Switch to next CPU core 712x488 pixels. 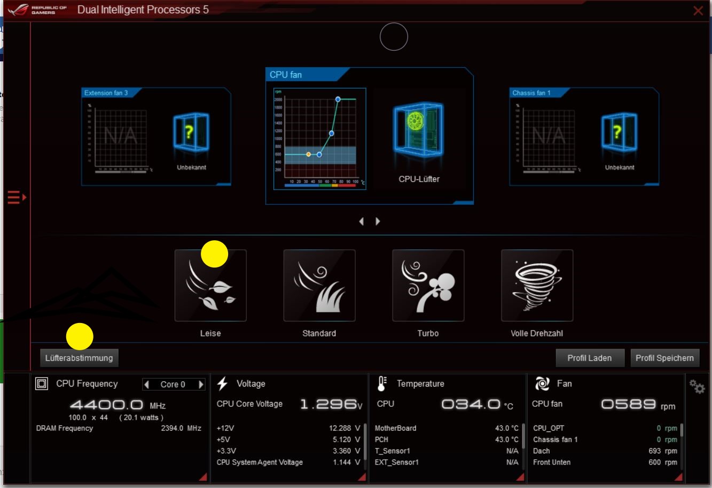click(x=201, y=384)
